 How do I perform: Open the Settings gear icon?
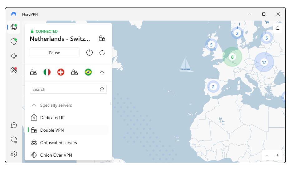pos(14,154)
